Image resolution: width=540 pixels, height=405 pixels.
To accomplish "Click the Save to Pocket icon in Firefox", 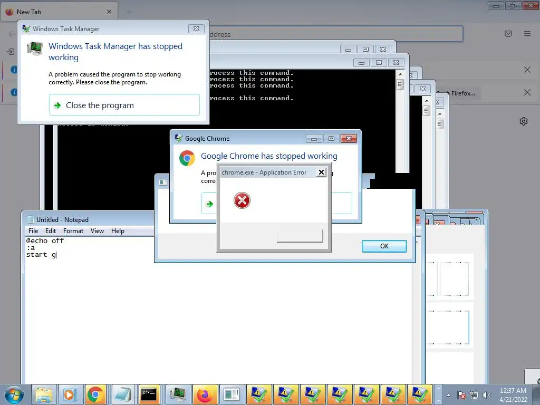I will 508,34.
